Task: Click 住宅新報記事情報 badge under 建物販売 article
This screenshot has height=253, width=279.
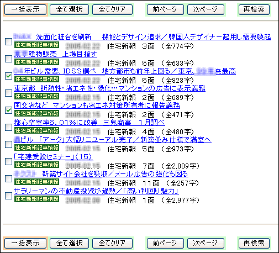Action: pos(36,62)
